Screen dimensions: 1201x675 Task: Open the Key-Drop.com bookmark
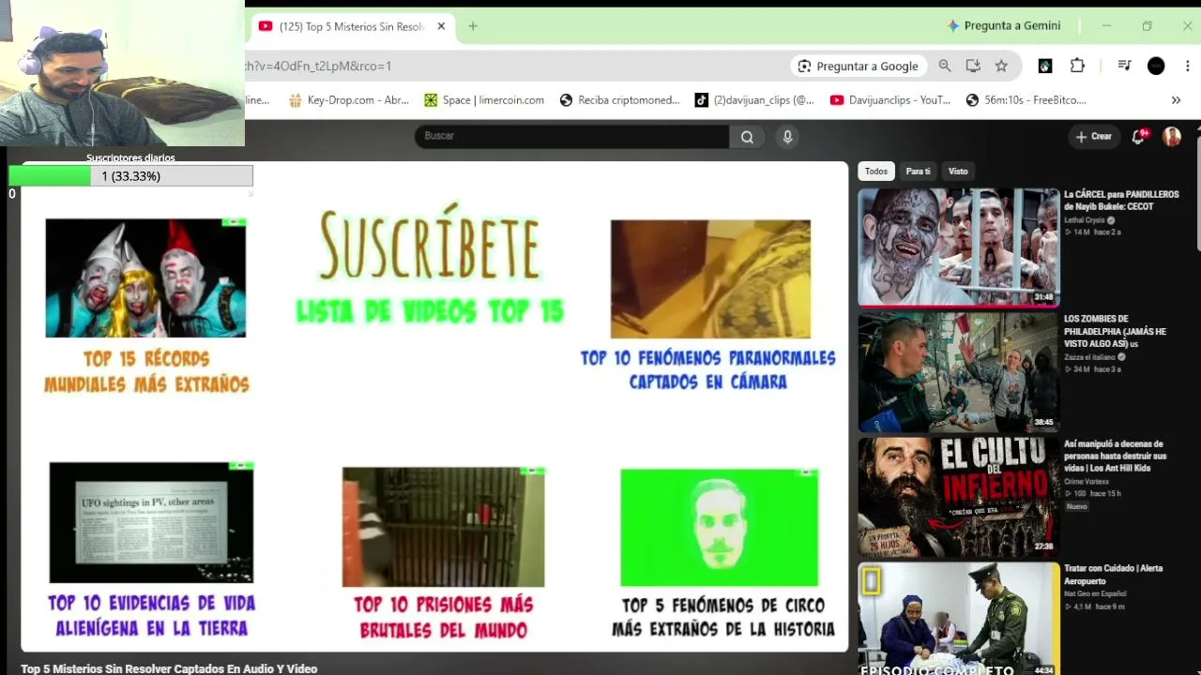tap(348, 100)
